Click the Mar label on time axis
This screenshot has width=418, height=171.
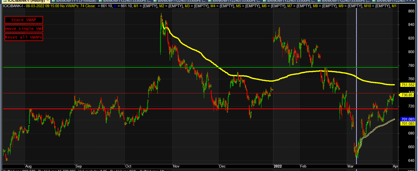pyautogui.click(x=350, y=166)
